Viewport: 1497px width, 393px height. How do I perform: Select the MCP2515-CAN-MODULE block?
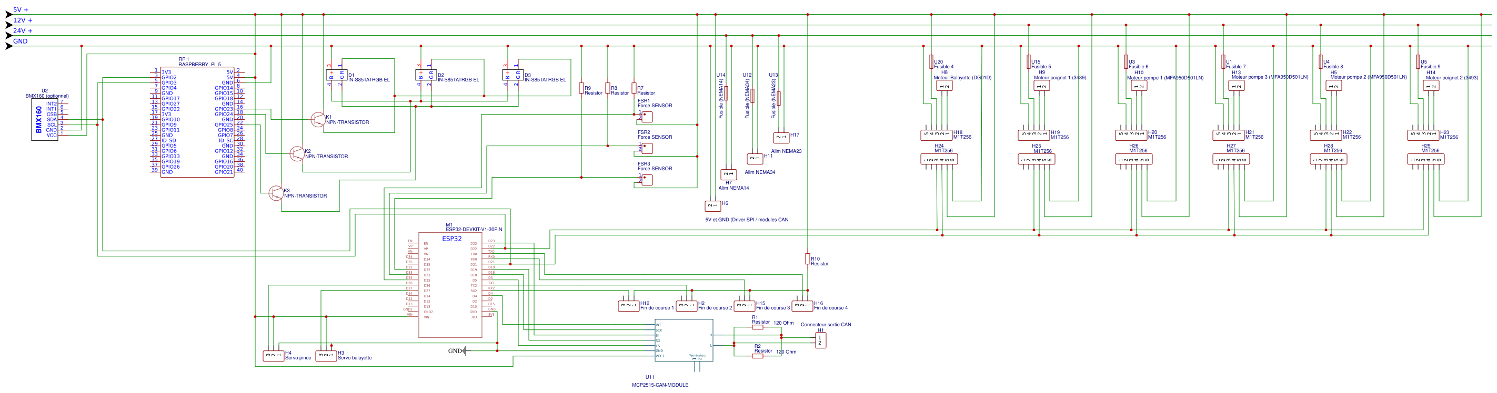[x=684, y=340]
